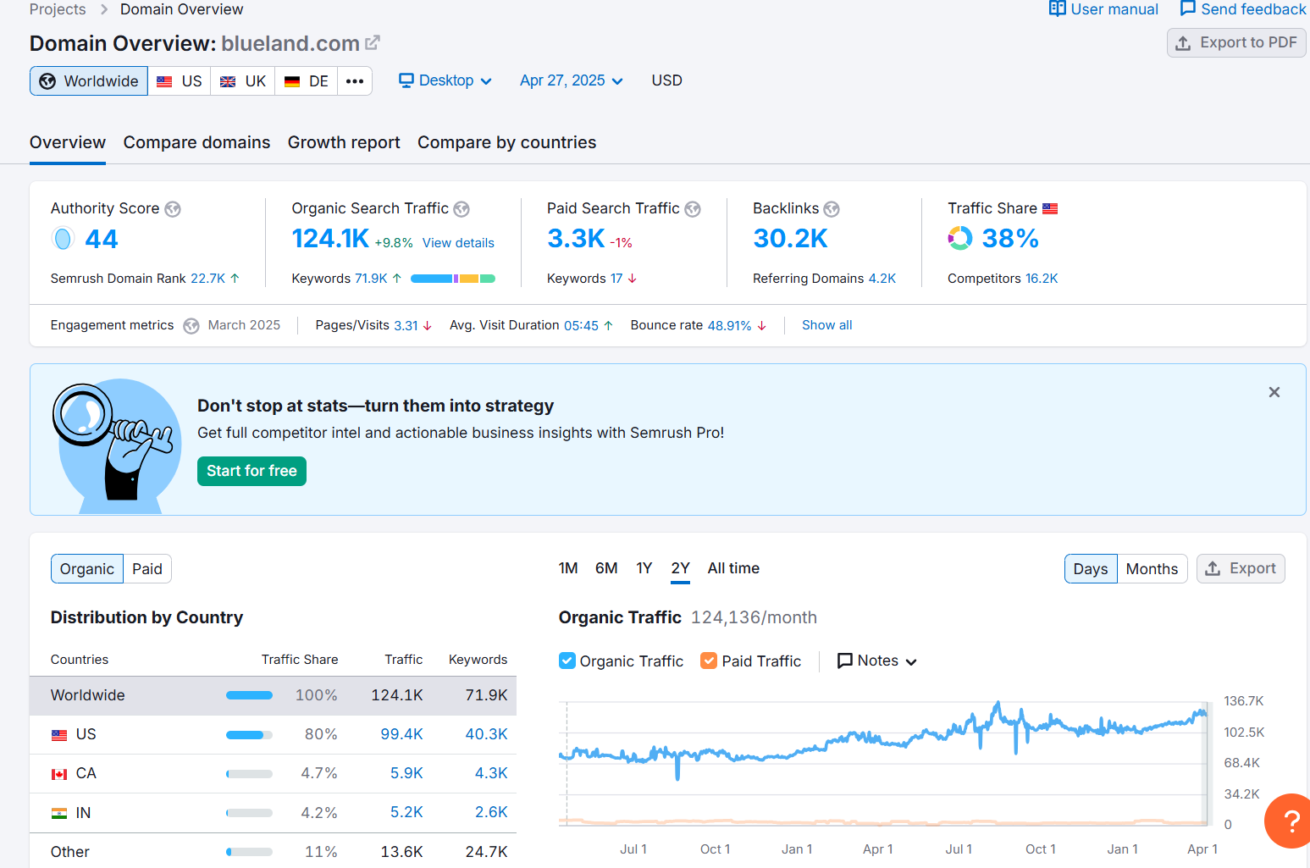Open the Desktop device dropdown

[x=445, y=80]
